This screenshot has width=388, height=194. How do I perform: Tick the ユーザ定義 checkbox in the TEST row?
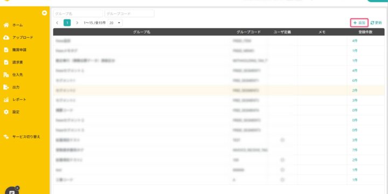[x=282, y=140]
